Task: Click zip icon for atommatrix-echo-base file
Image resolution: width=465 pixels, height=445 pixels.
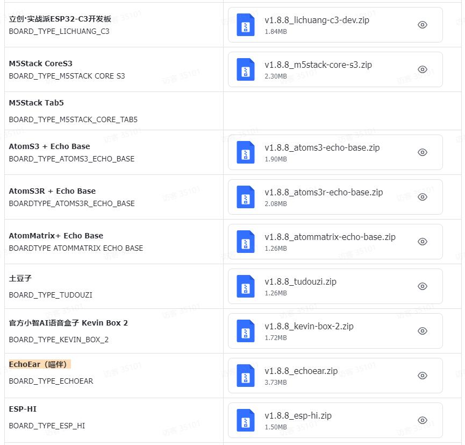Action: click(246, 242)
